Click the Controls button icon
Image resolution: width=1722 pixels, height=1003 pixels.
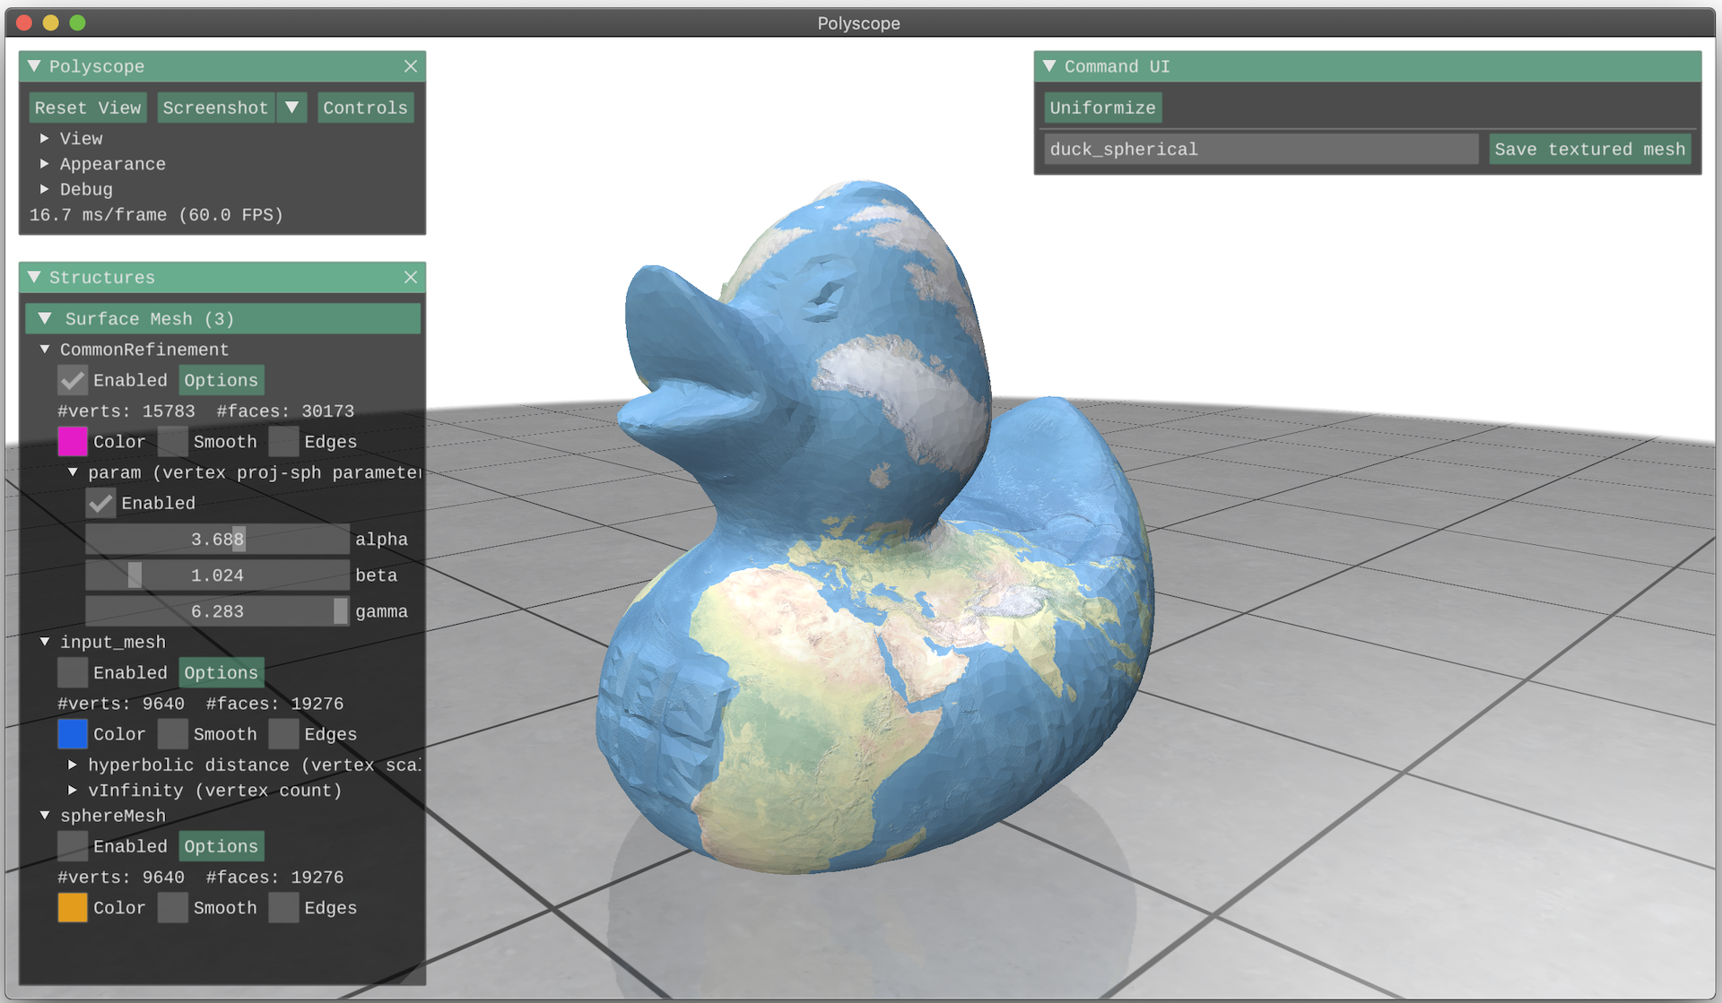pos(365,108)
